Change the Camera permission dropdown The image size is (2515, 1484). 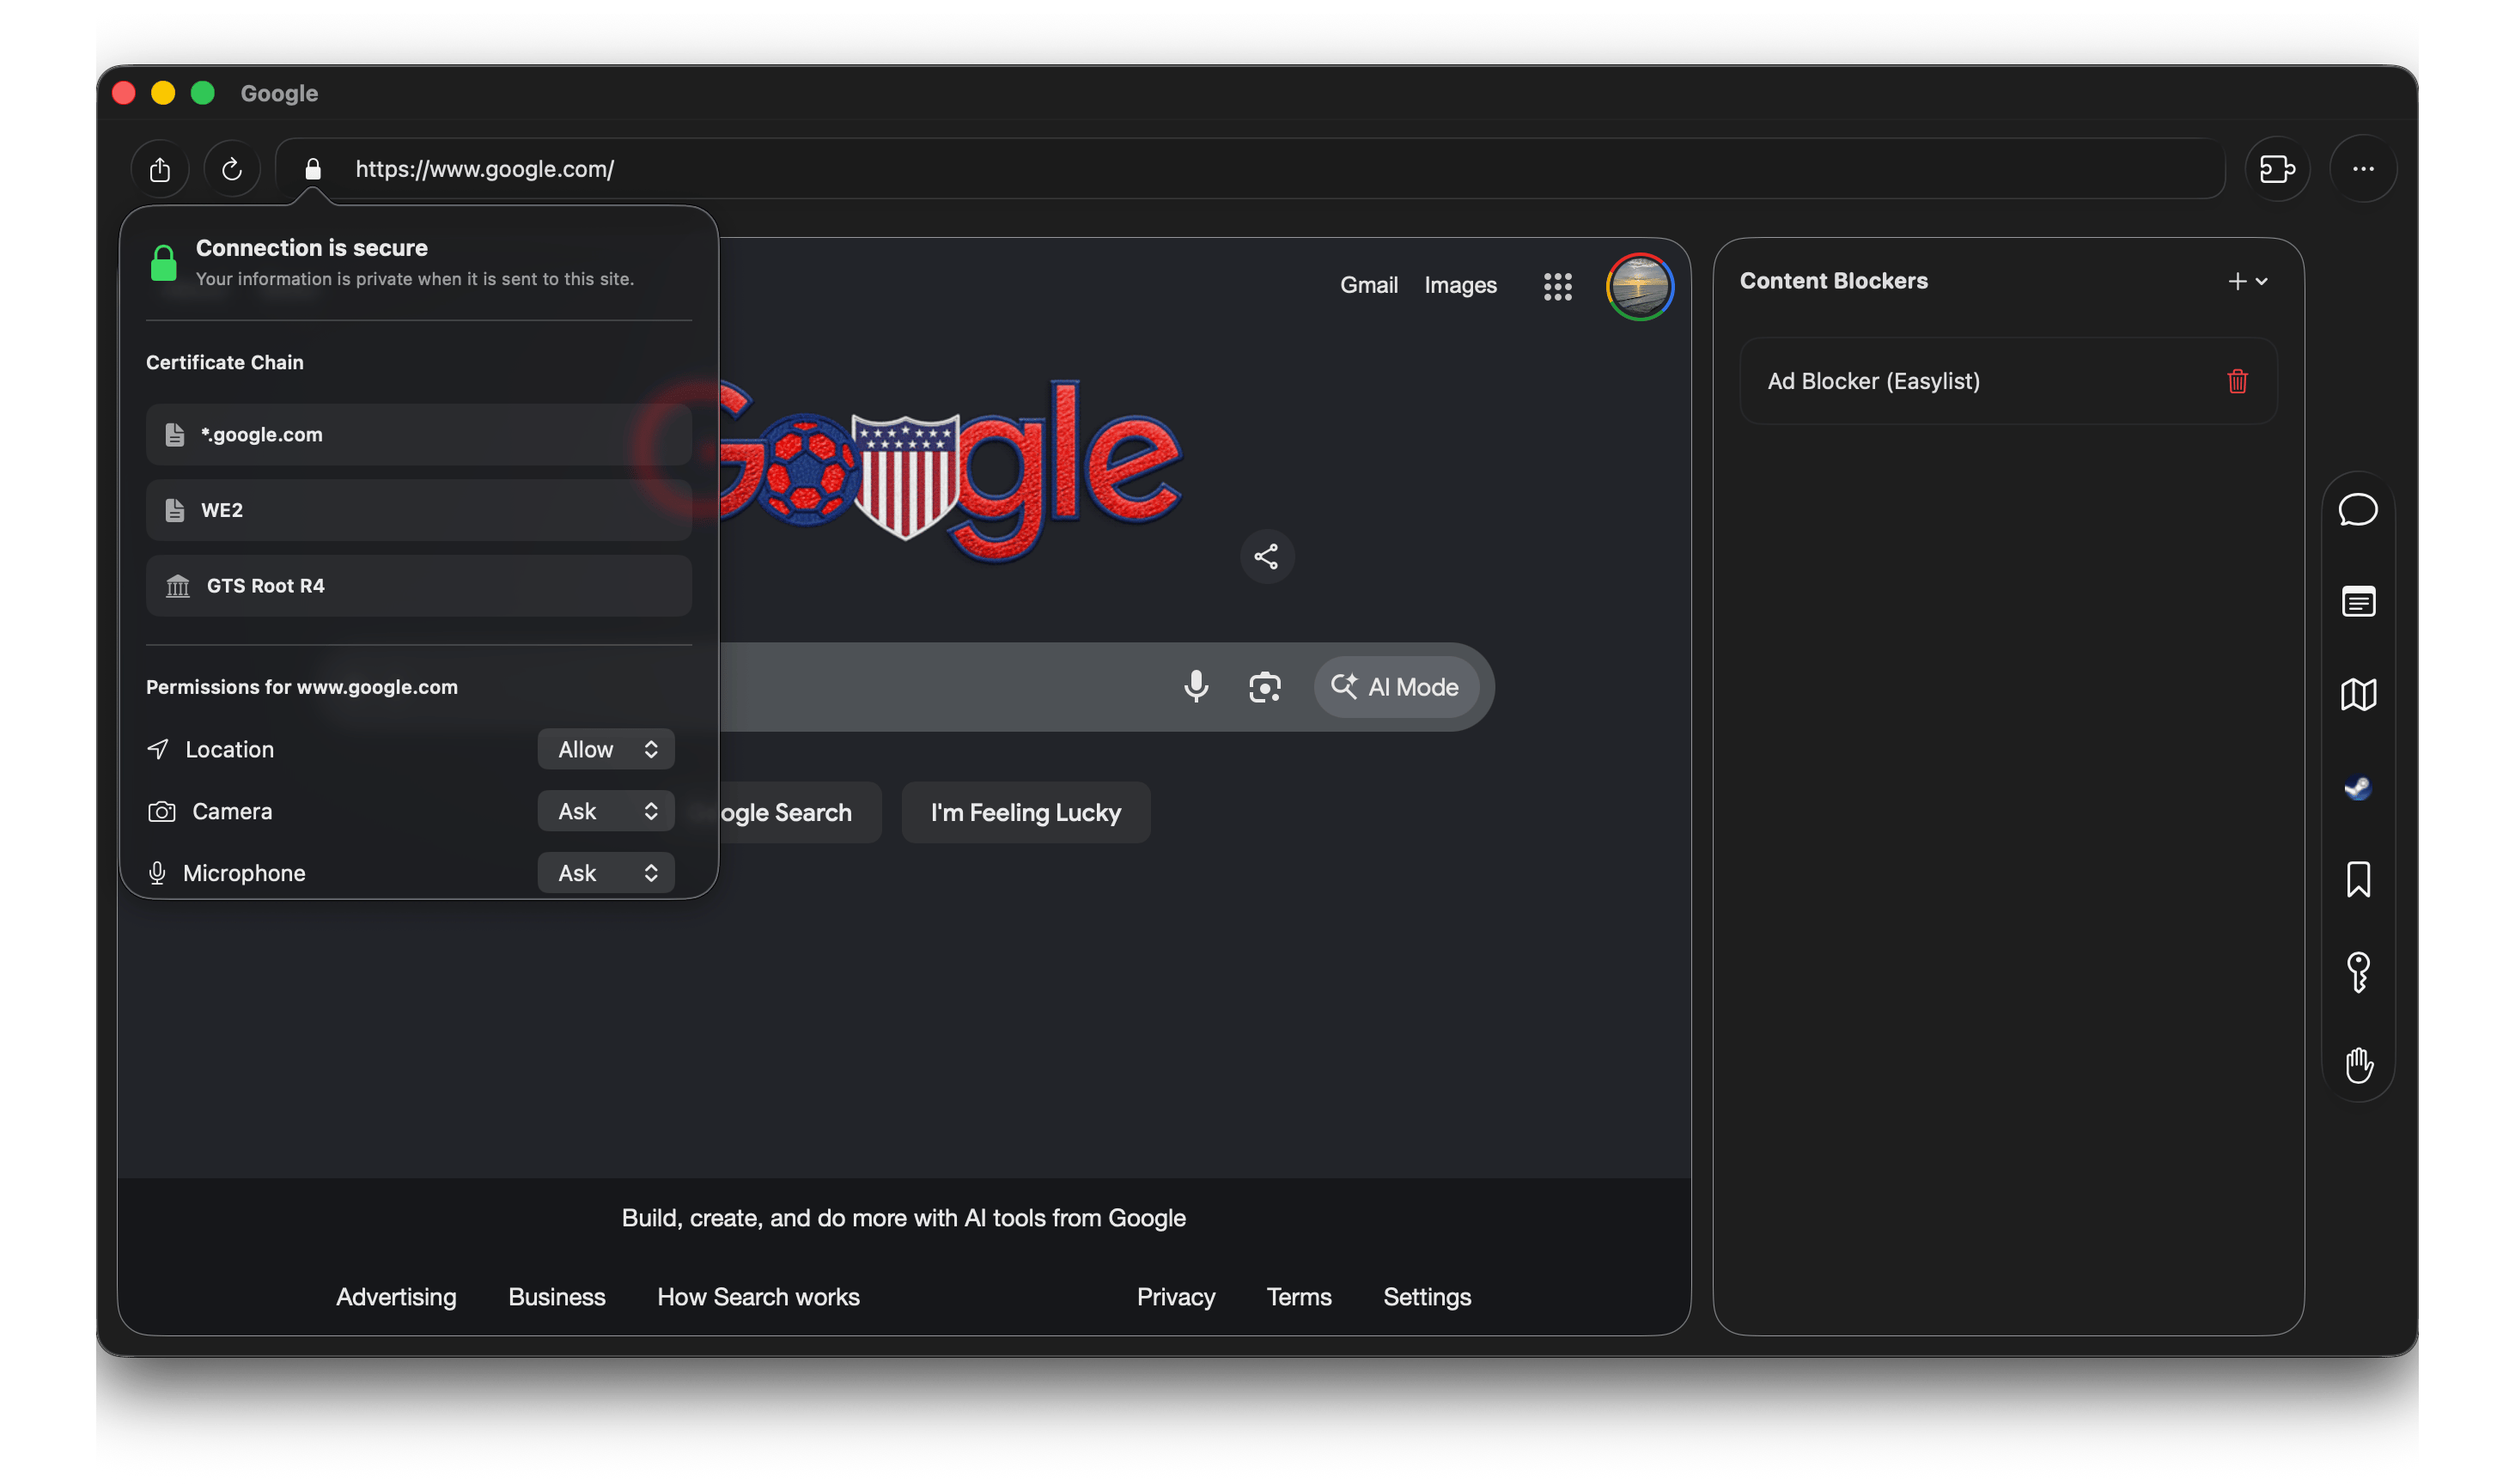click(x=606, y=811)
